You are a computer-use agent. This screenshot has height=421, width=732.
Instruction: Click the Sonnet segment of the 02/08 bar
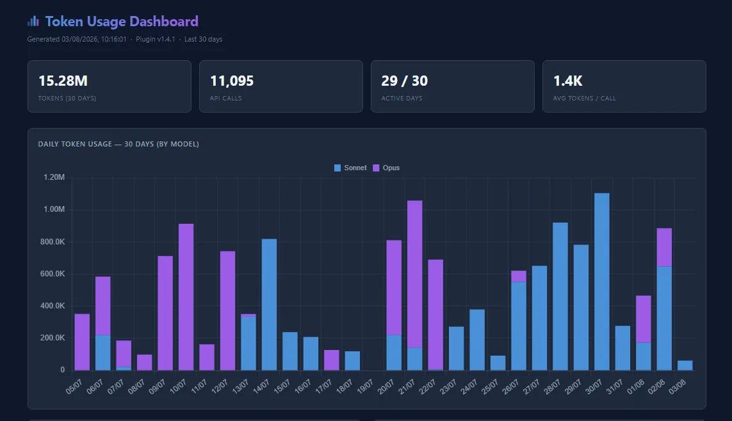click(x=664, y=319)
